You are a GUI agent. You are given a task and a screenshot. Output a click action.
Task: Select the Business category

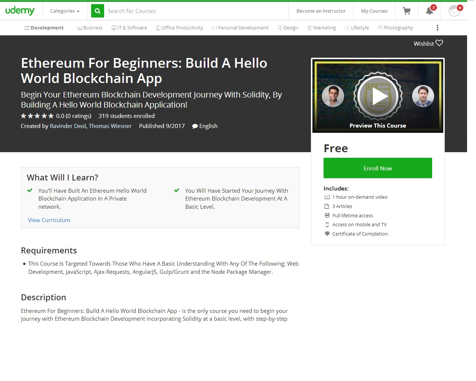90,28
